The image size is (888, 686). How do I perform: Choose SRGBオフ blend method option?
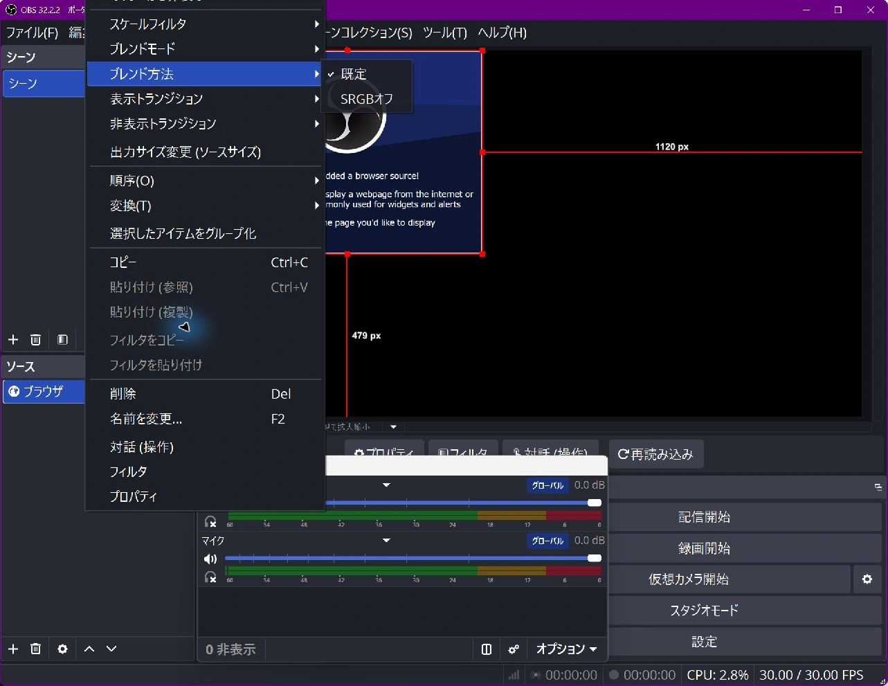click(367, 99)
